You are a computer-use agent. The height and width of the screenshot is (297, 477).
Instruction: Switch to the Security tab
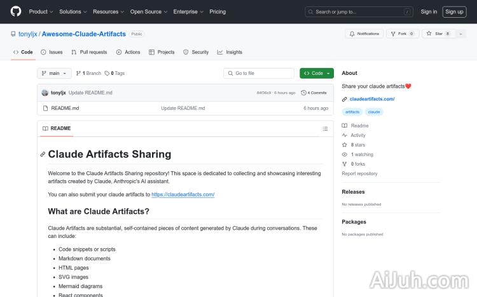click(197, 52)
